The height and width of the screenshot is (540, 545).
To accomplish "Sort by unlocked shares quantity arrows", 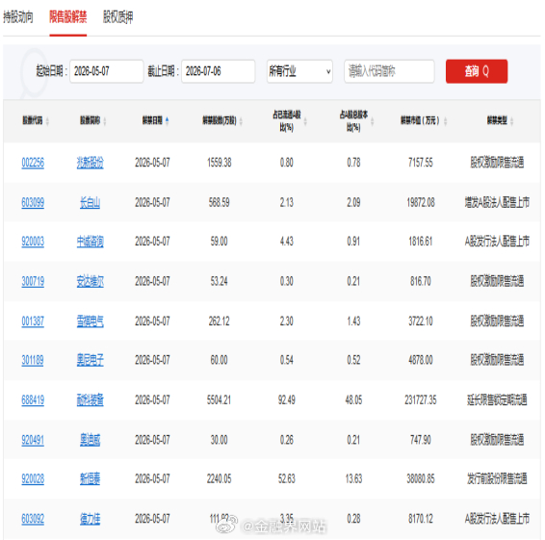I will click(x=241, y=121).
